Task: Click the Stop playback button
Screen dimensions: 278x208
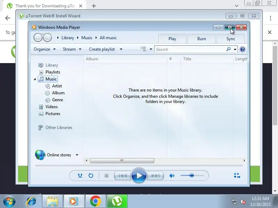Action: click(x=106, y=176)
